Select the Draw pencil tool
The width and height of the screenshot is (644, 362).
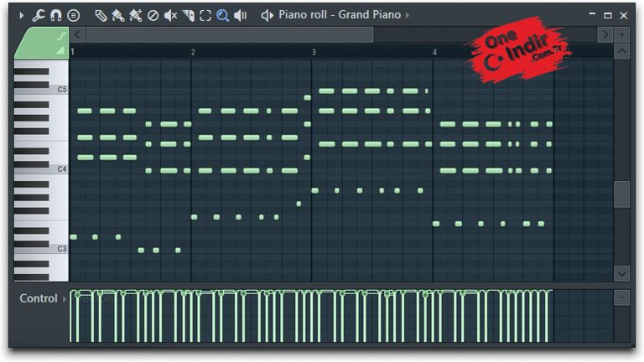tap(101, 16)
